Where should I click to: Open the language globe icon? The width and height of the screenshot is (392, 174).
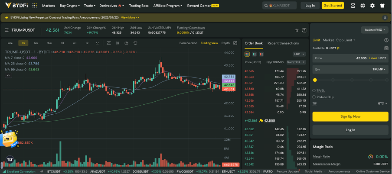coord(363,6)
